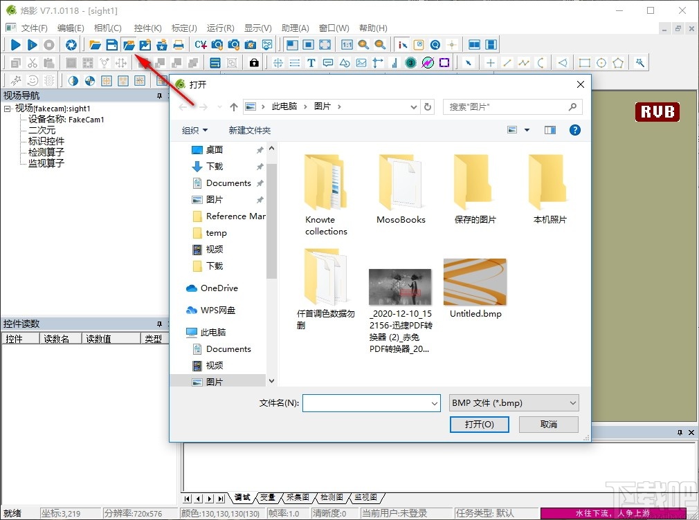Go up one folder level arrow
The width and height of the screenshot is (699, 520).
pos(234,107)
